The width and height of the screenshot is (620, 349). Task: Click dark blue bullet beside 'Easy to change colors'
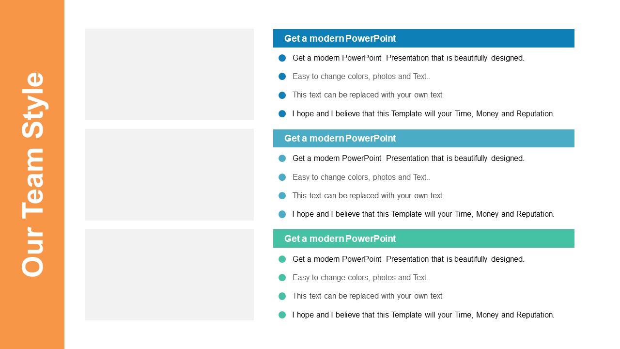(x=282, y=77)
